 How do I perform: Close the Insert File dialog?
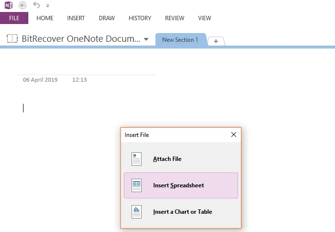pos(234,135)
